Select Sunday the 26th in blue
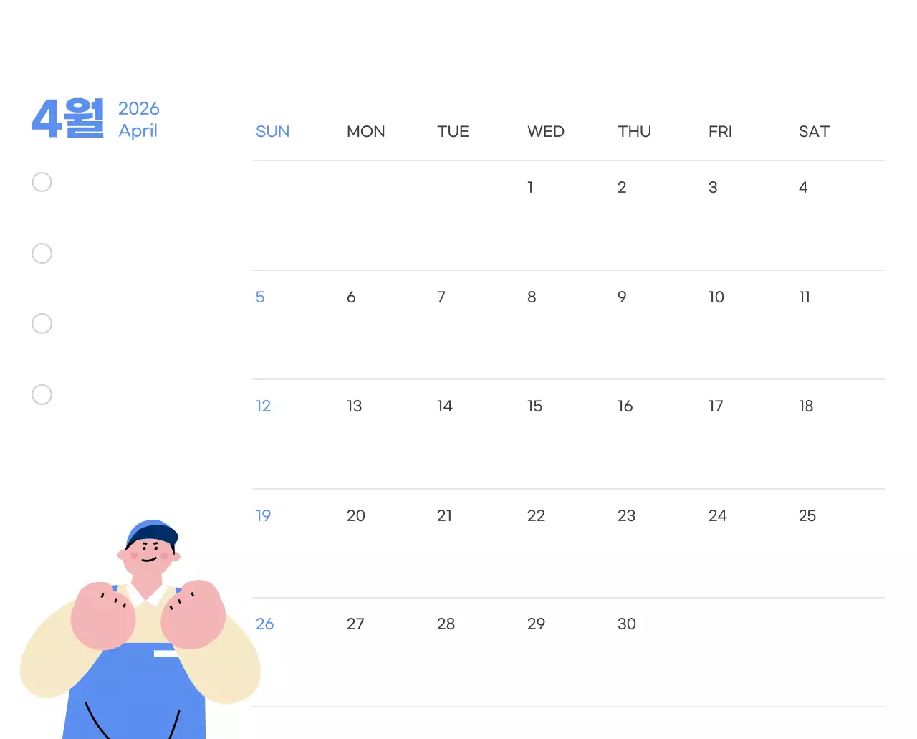 [265, 624]
